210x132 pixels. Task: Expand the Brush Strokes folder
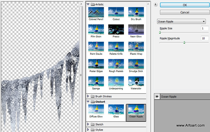[88, 96]
